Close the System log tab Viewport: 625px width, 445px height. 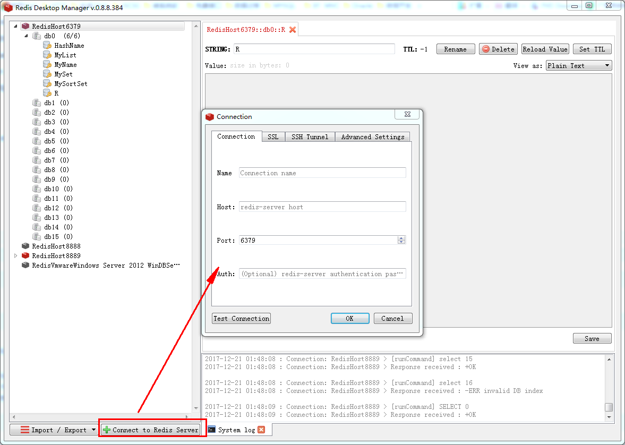click(x=261, y=430)
